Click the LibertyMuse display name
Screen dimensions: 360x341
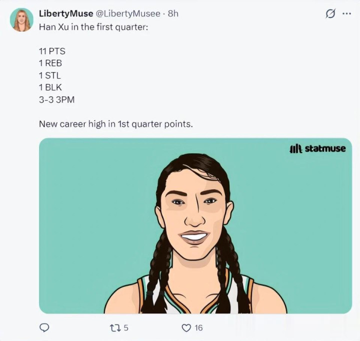click(66, 14)
